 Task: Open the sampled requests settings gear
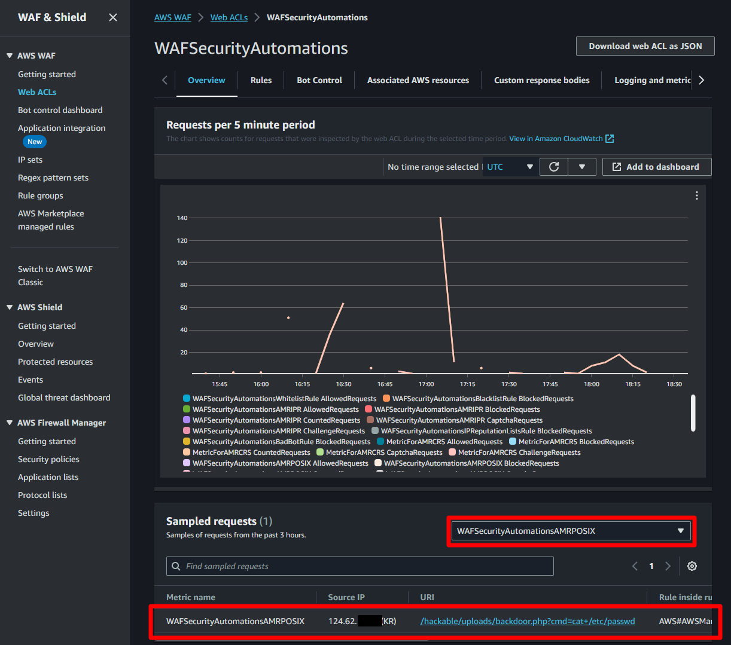point(692,566)
